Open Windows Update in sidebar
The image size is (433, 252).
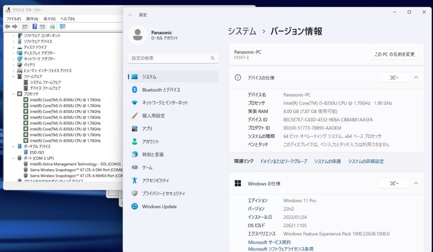tap(173, 206)
